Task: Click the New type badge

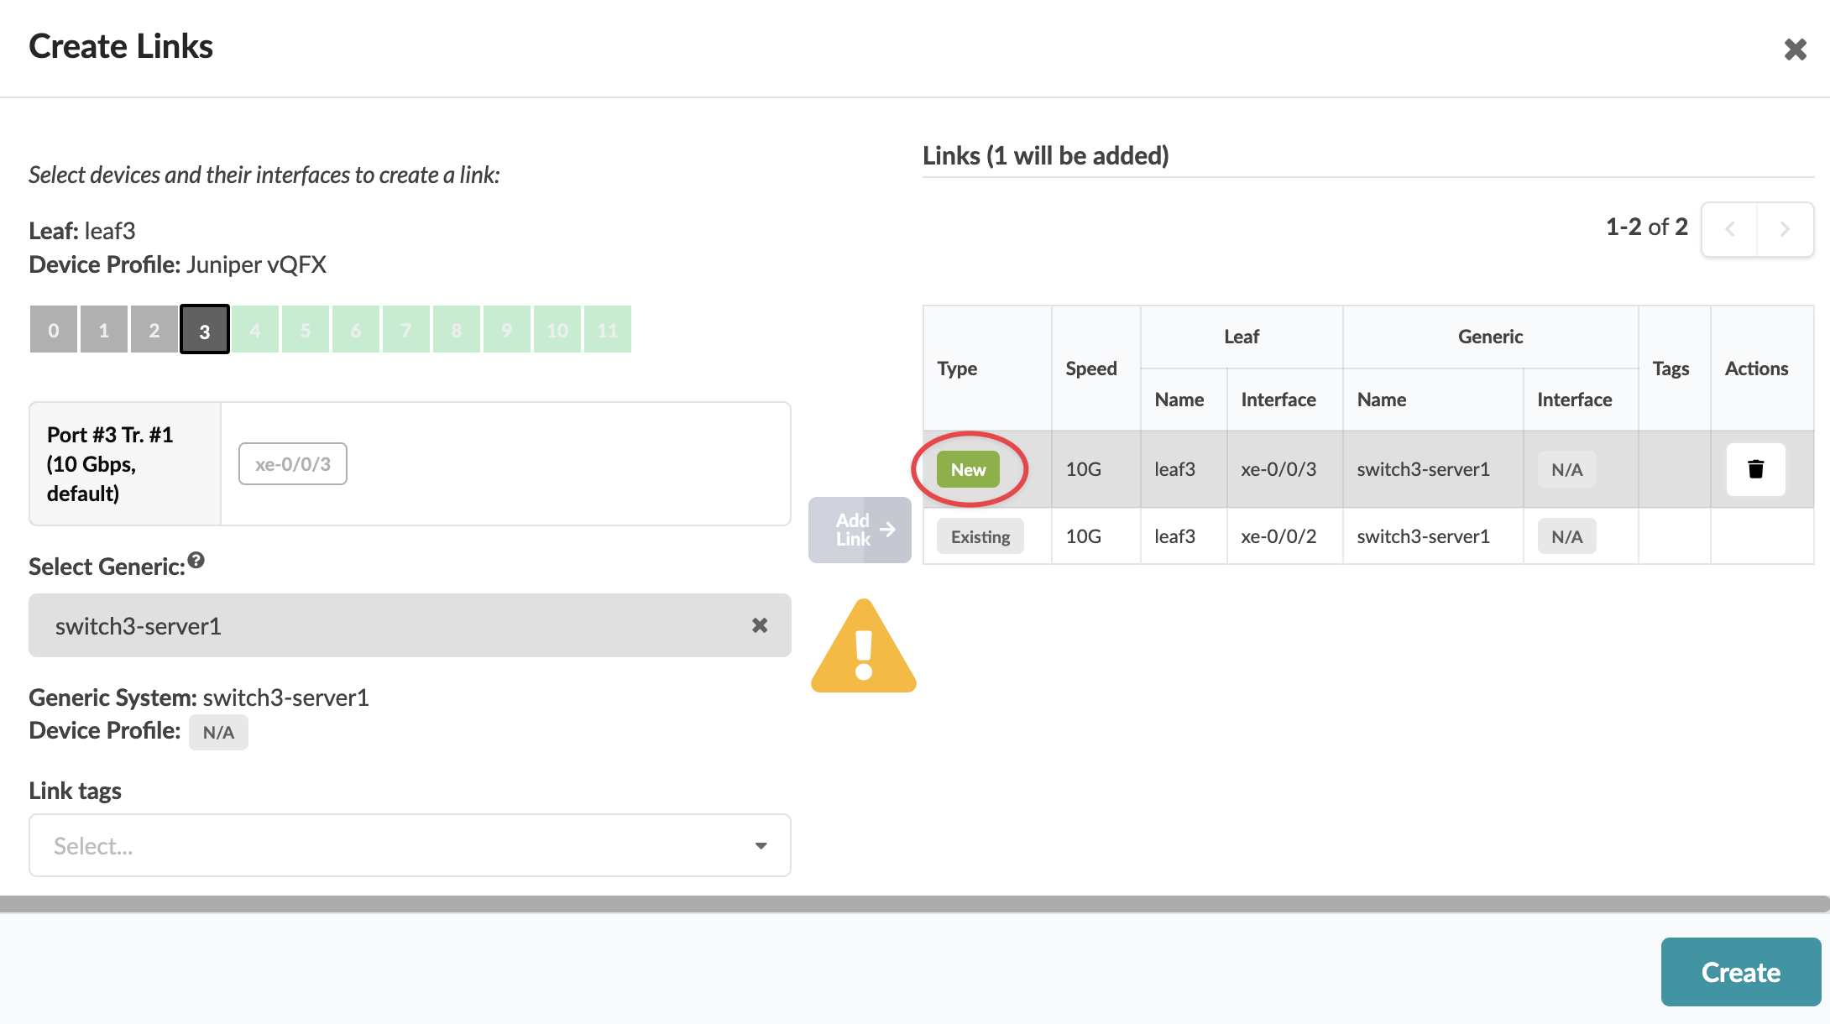Action: pos(968,469)
